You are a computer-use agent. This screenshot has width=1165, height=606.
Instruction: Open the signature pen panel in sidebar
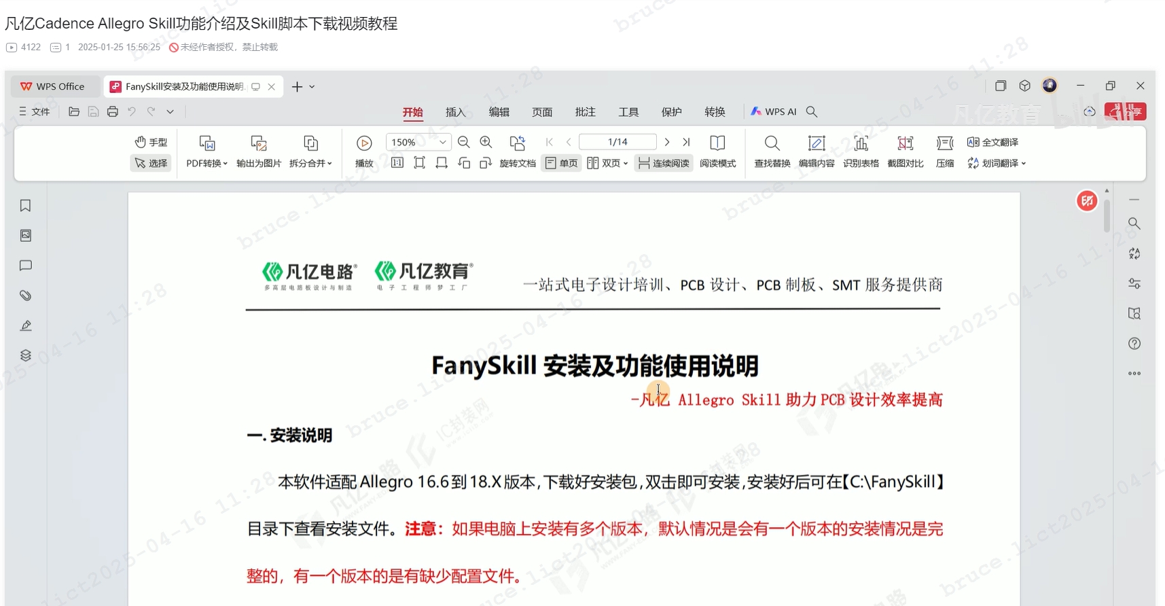point(26,325)
